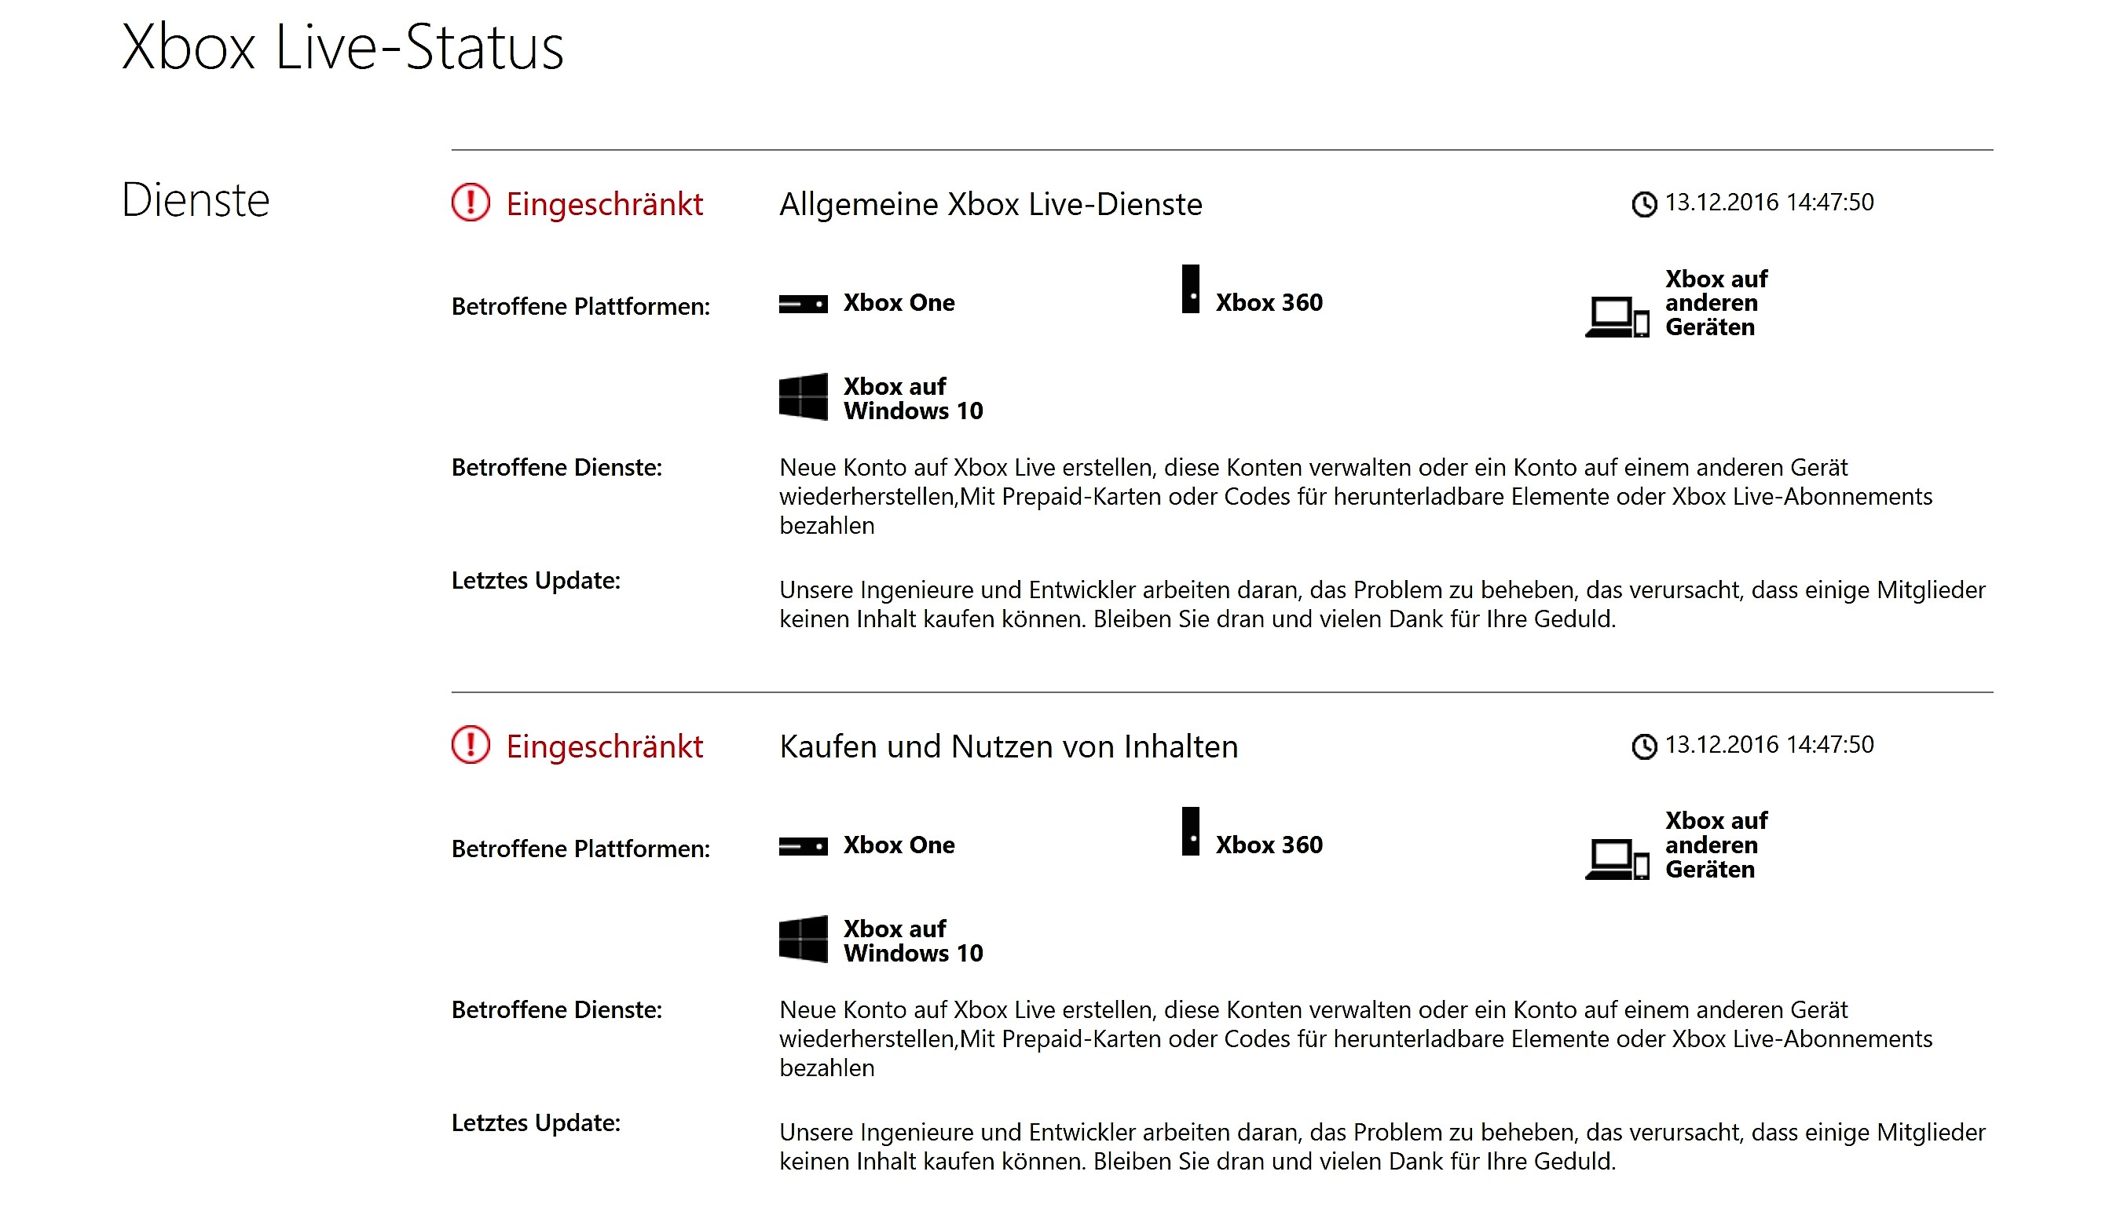Click the Xbox auf Windows 10 icon
Image resolution: width=2113 pixels, height=1208 pixels.
[x=803, y=396]
